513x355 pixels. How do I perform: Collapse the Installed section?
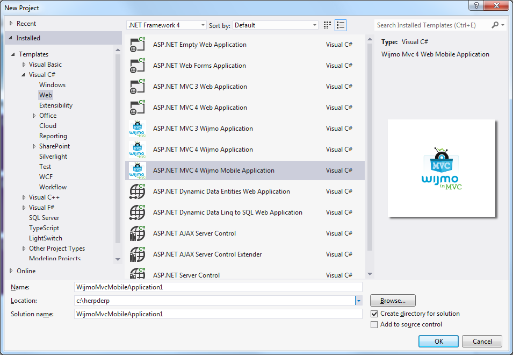pyautogui.click(x=10, y=38)
